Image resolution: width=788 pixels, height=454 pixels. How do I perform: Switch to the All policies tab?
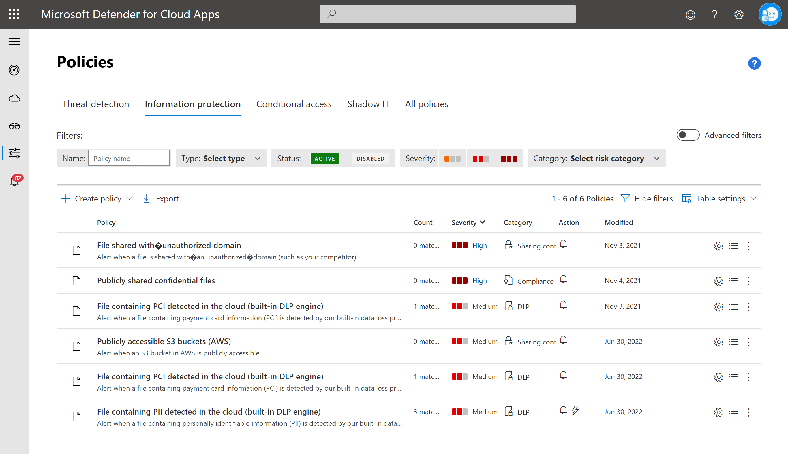[x=426, y=104]
